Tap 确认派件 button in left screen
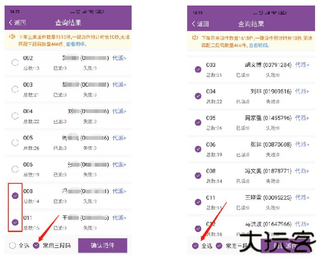Viewport: 321px width, 260px height. 103,245
